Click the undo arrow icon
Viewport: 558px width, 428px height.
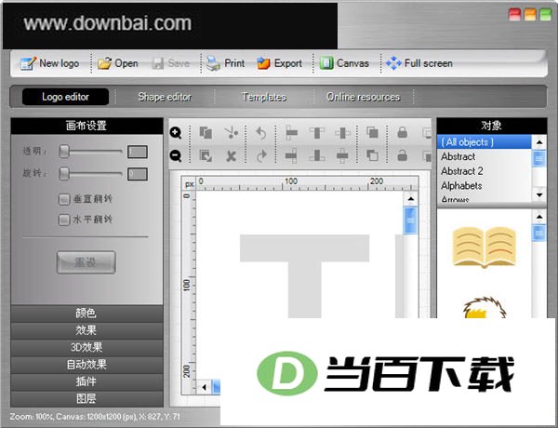tap(260, 133)
